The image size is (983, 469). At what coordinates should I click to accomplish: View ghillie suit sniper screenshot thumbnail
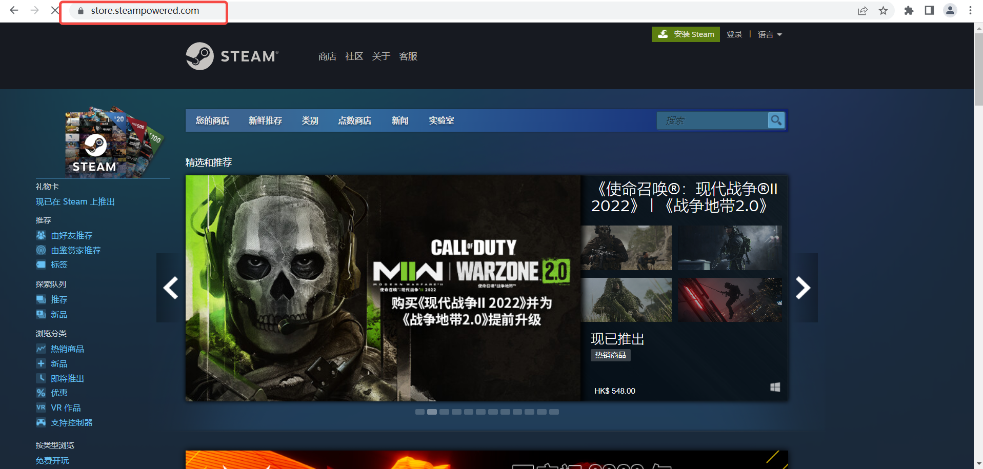pos(626,300)
